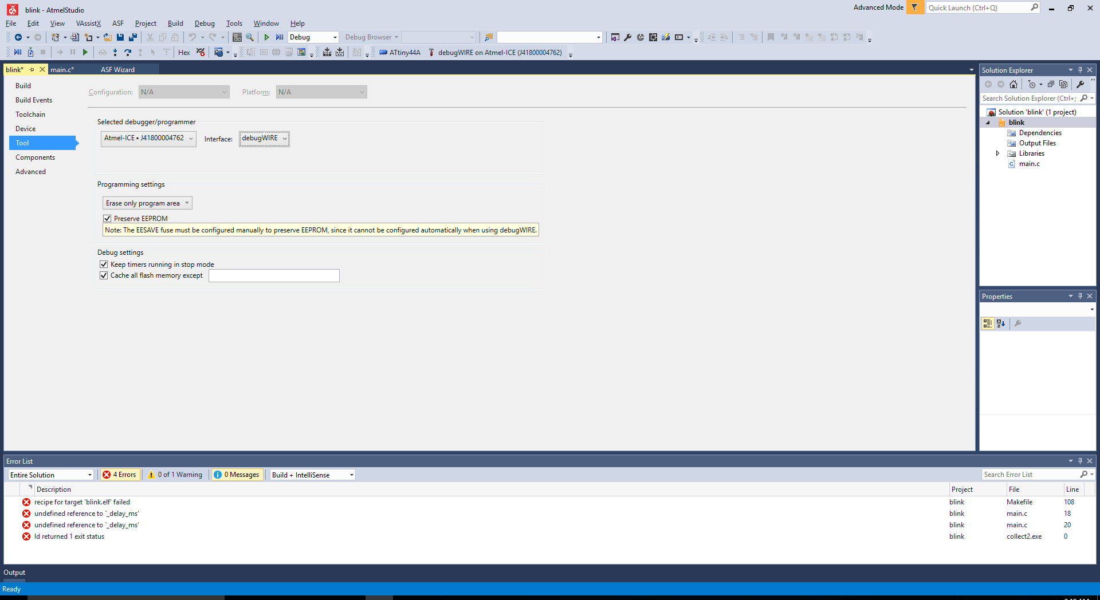
Task: Click the Device Programming lightning icon
Action: (666, 37)
